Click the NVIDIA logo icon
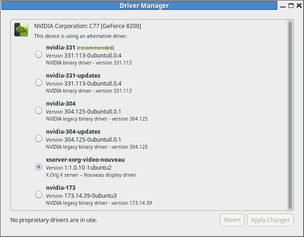This screenshot has height=237, width=304. click(x=21, y=29)
